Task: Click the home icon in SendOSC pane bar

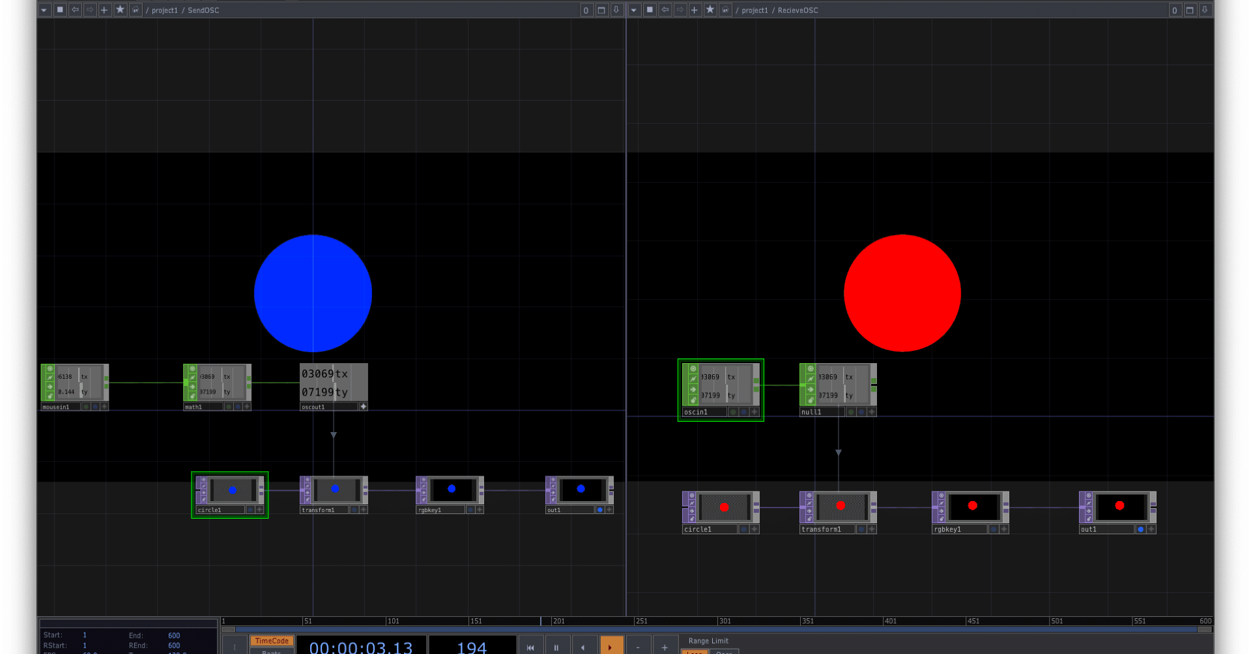Action: (x=136, y=10)
